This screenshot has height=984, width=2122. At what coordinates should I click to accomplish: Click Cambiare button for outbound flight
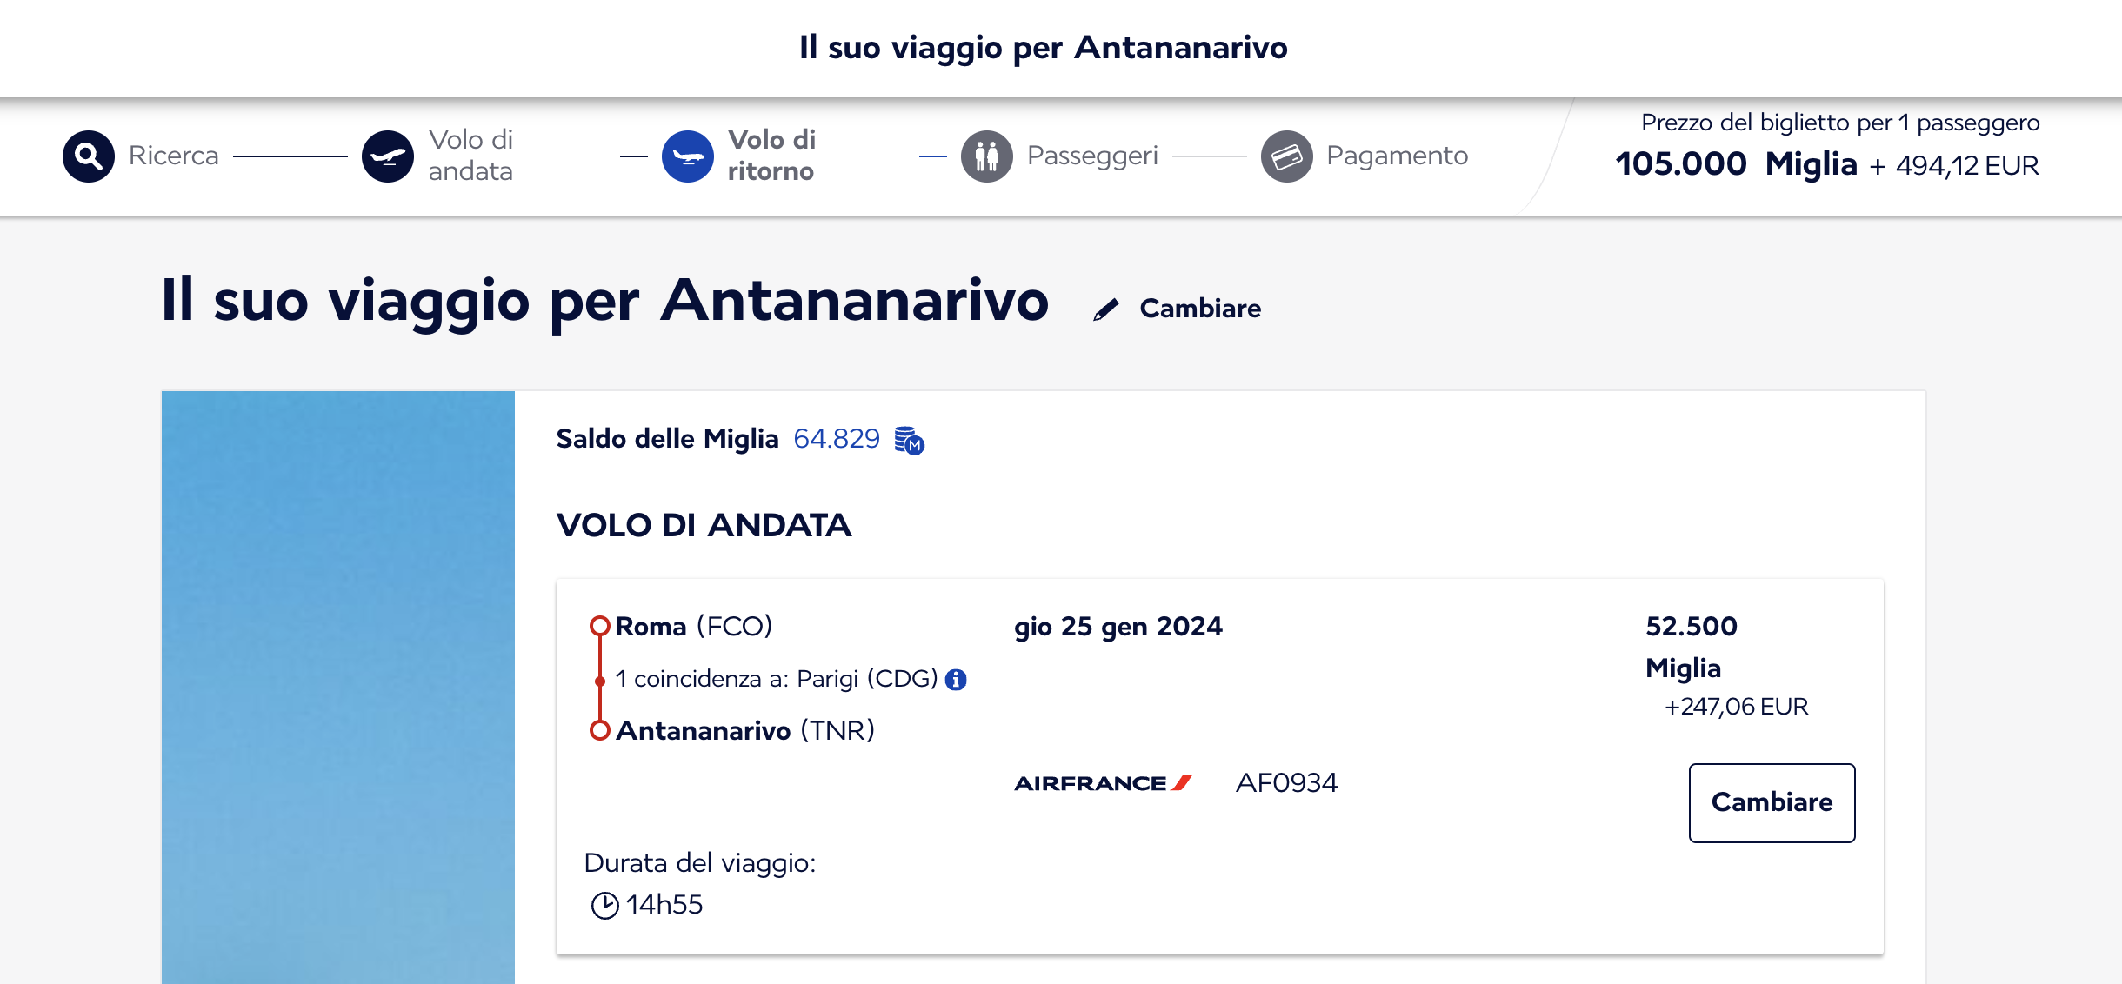(1772, 803)
